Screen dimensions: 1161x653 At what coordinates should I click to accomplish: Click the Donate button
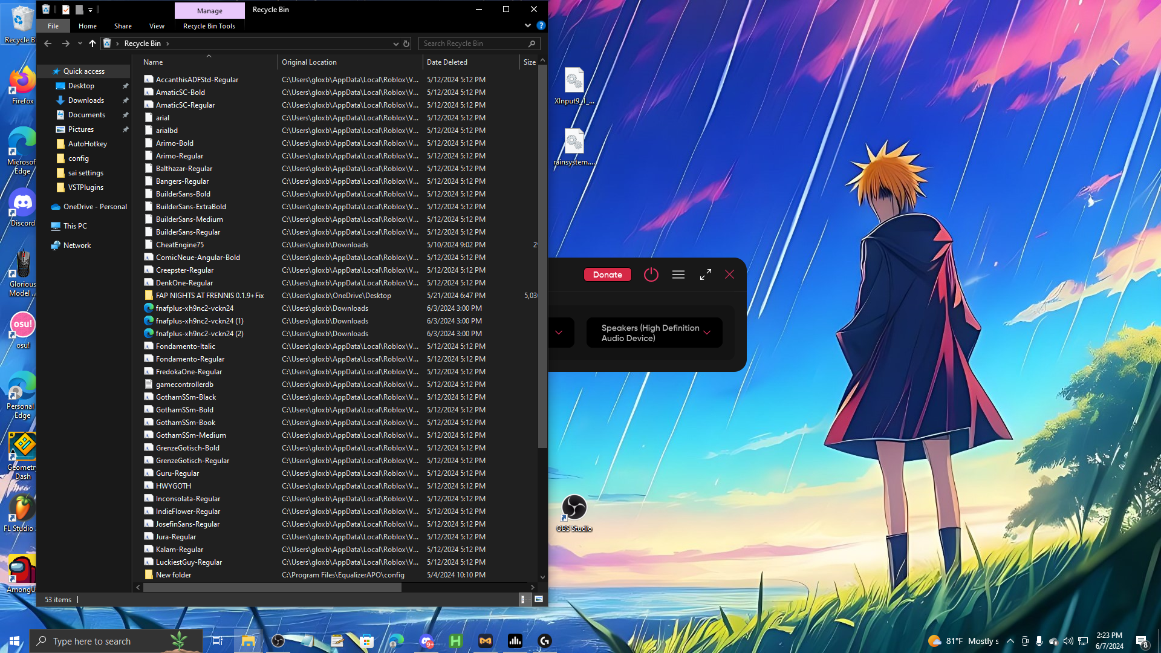607,275
